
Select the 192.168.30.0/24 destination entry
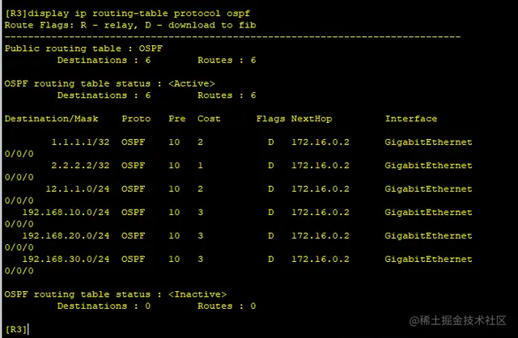[x=66, y=260]
